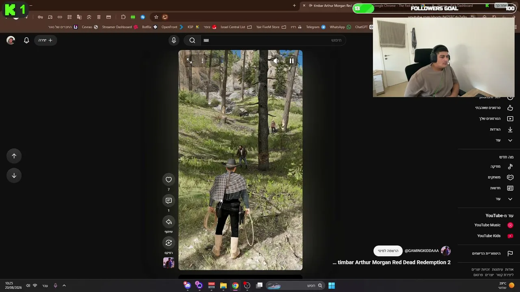
Task: Open the Windows Start menu
Action: point(331,286)
